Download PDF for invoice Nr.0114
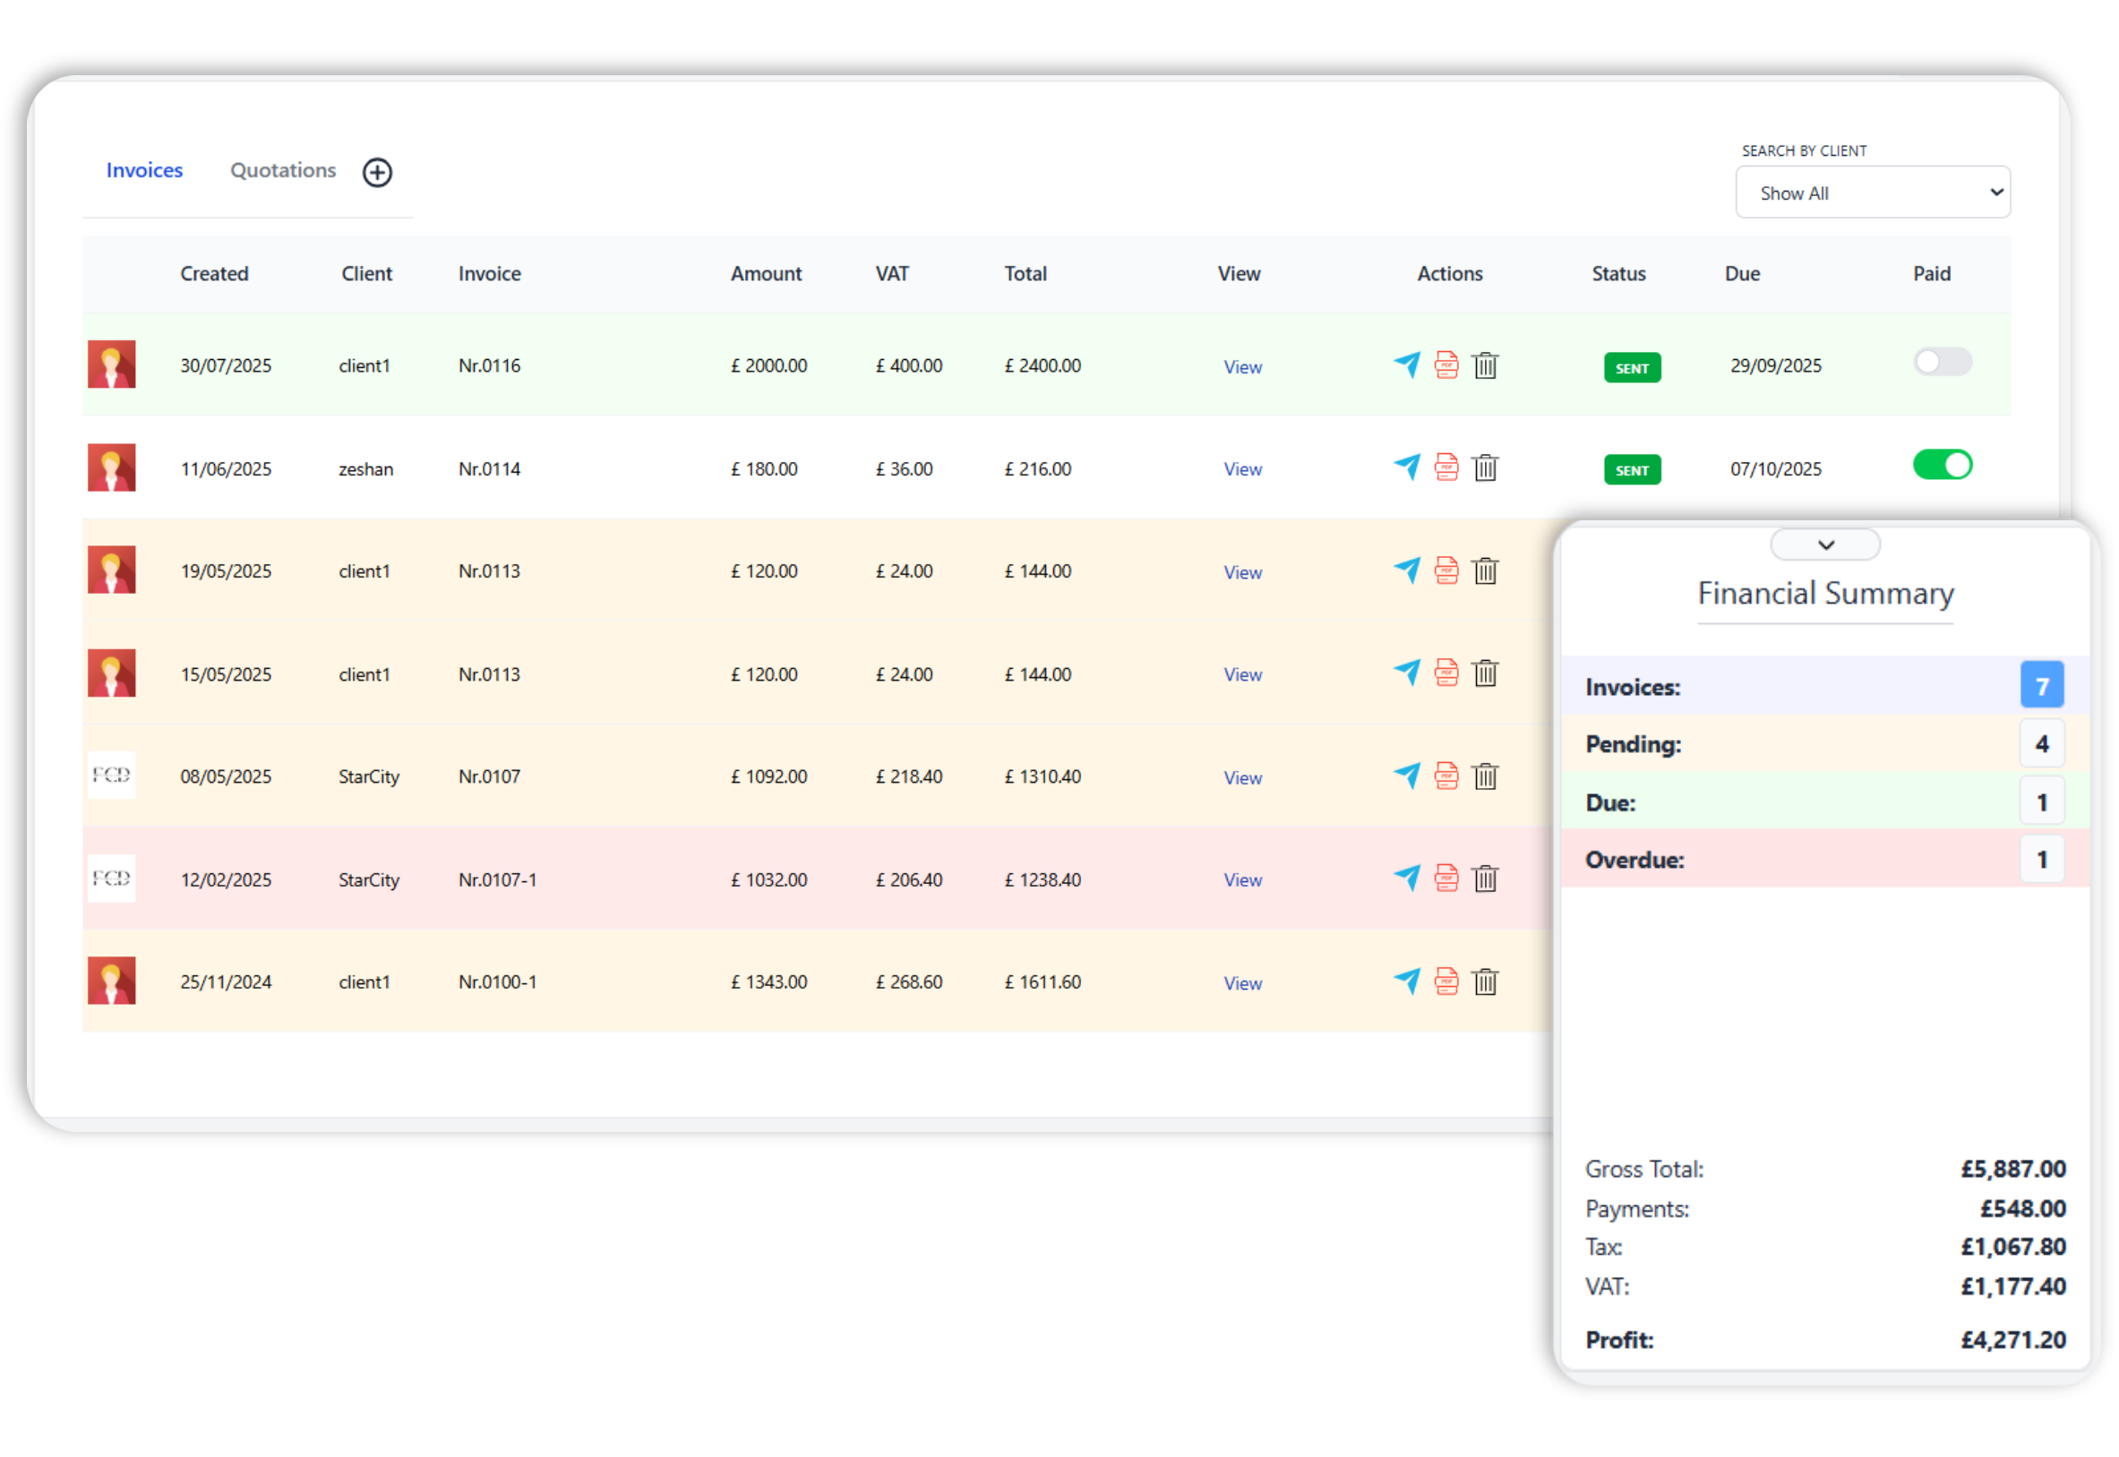2119x1457 pixels. click(x=1446, y=467)
